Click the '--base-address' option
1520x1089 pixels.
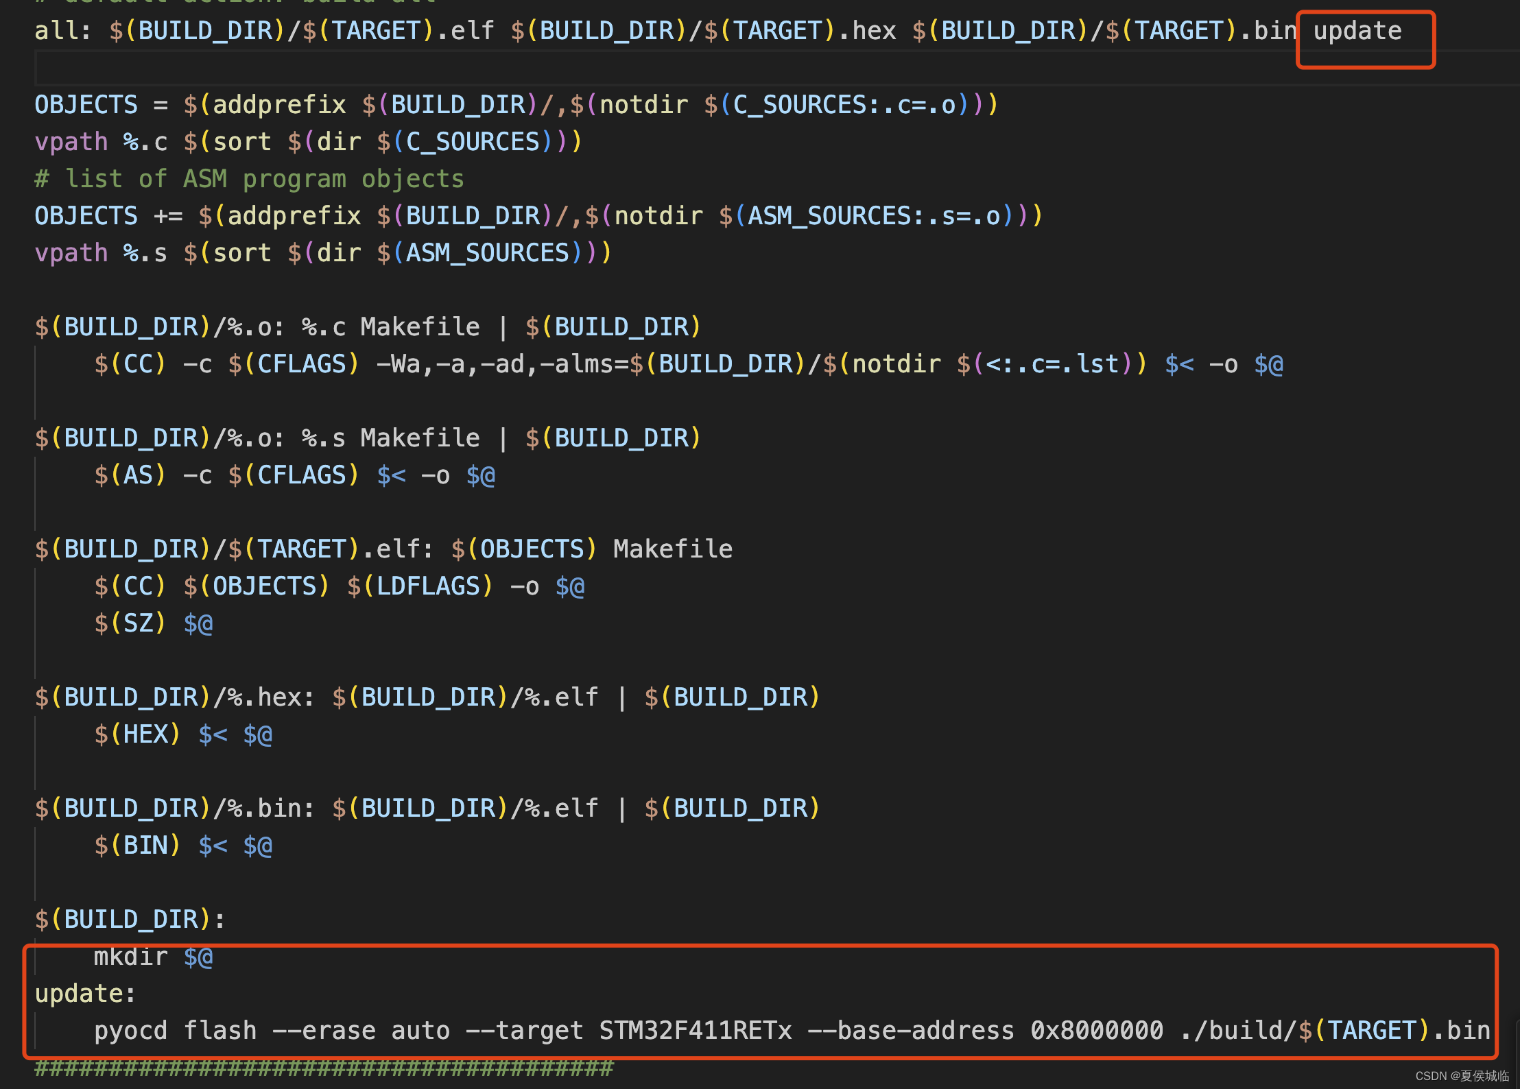pos(910,1031)
